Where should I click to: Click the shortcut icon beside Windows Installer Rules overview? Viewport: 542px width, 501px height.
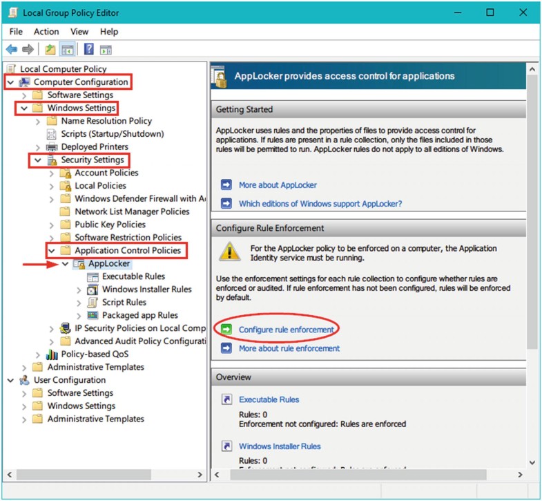(x=226, y=446)
